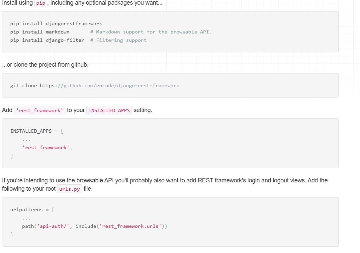This screenshot has height=253, width=360.
Task: Click the inline INSTALLED_APPS code label
Action: [109, 110]
